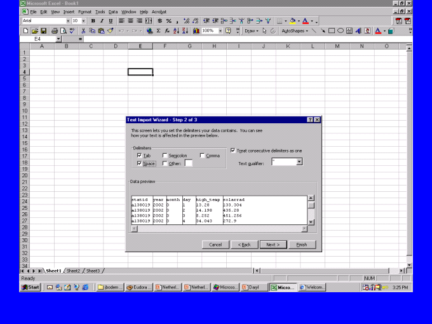Apply Percent Style format

[x=169, y=21]
